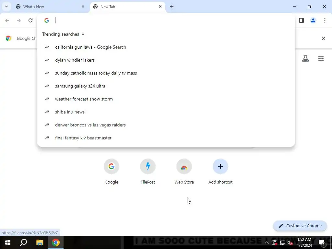332x249 pixels.
Task: Click the Chrome logo in the info bar
Action: pyautogui.click(x=8, y=38)
